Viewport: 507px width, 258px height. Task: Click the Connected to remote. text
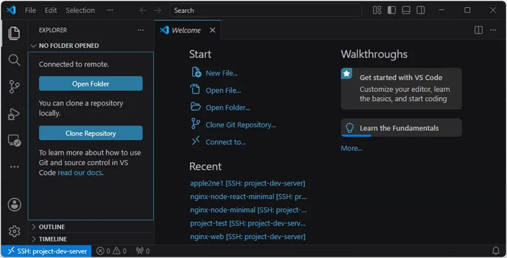74,64
